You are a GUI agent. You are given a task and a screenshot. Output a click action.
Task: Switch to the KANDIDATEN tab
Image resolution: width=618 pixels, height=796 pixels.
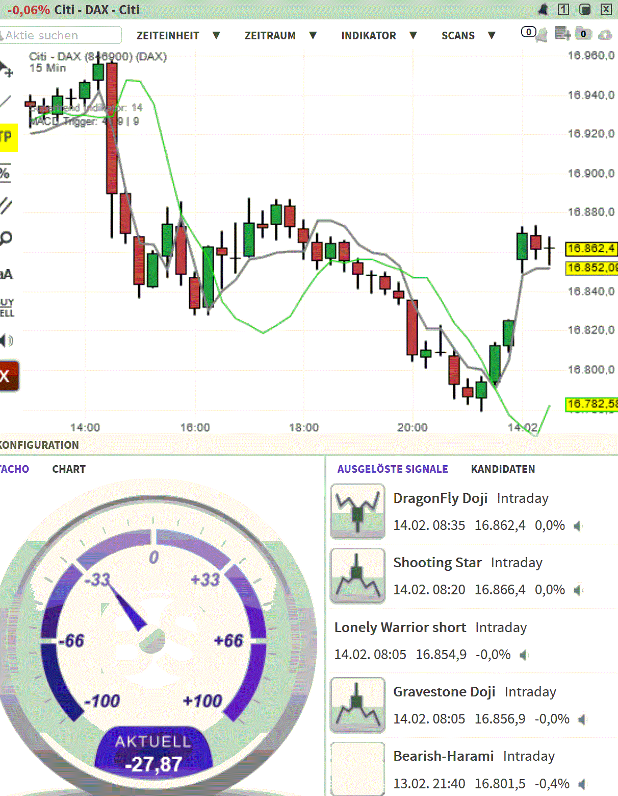pyautogui.click(x=503, y=469)
